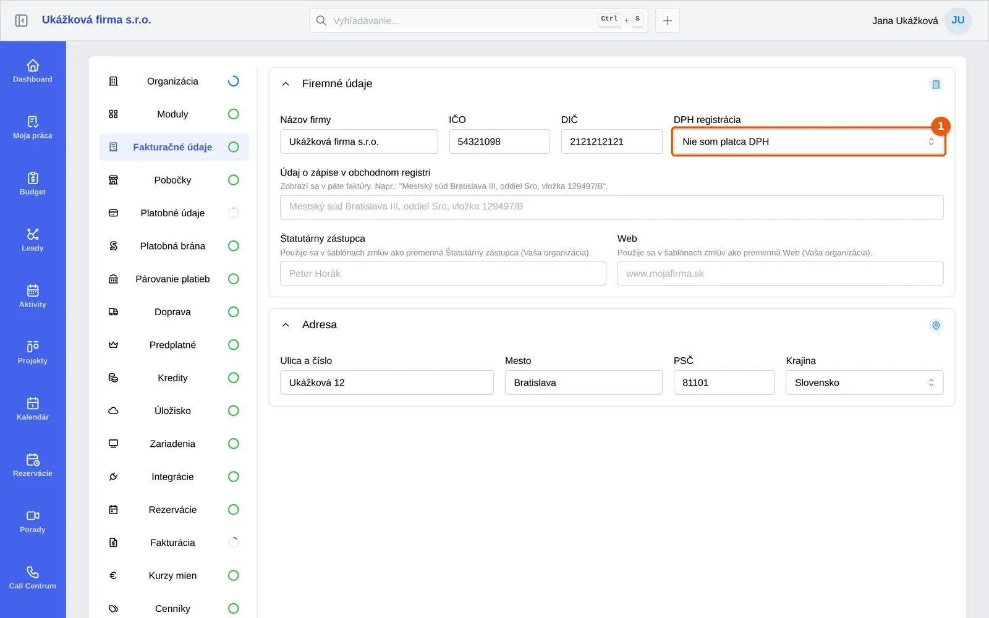The width and height of the screenshot is (989, 618).
Task: Open the Rezervácie sidebar icon
Action: point(33,464)
